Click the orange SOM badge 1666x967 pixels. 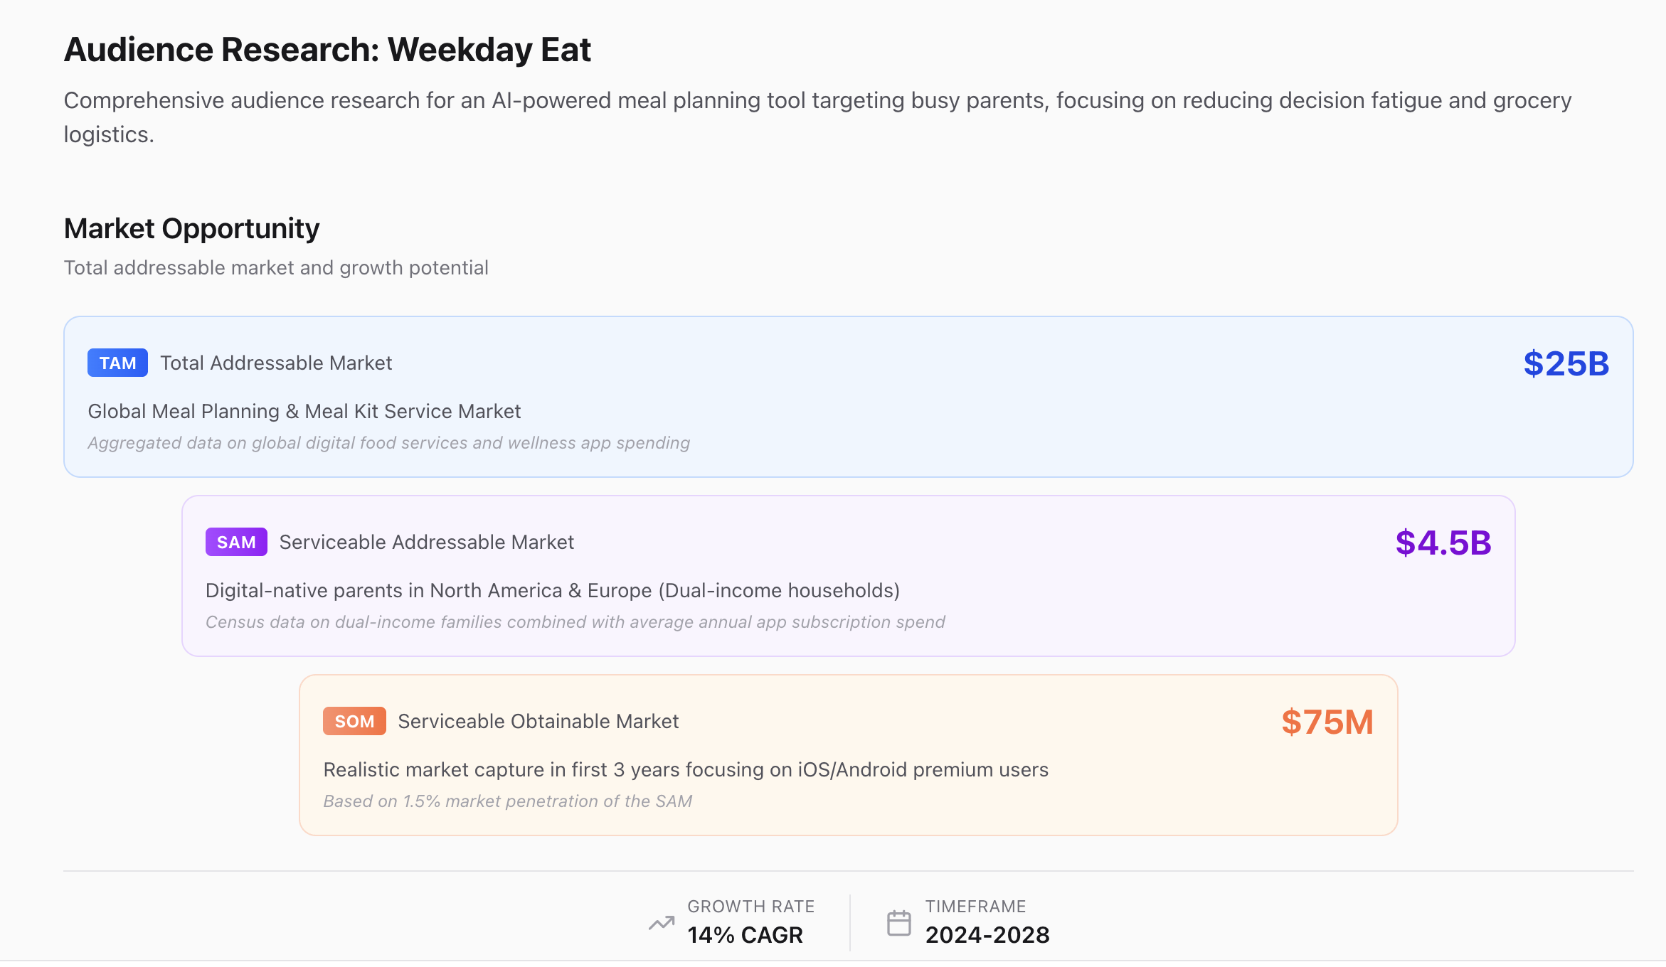(354, 721)
